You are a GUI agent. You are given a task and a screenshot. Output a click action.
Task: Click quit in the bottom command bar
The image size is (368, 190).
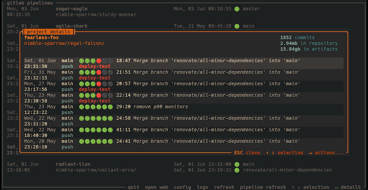pos(133,187)
